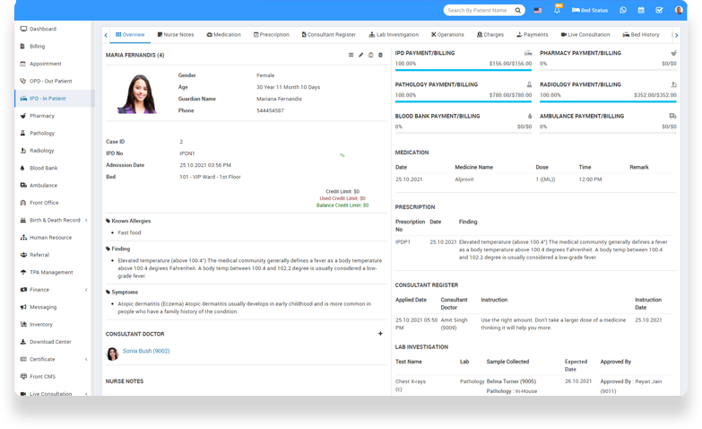Screen dimensions: 702x429
Task: Open the Lab Investigation tab
Action: (394, 35)
